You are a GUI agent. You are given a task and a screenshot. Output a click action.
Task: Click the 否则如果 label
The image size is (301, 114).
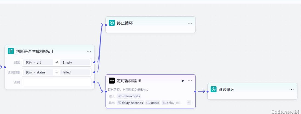coord(14,72)
